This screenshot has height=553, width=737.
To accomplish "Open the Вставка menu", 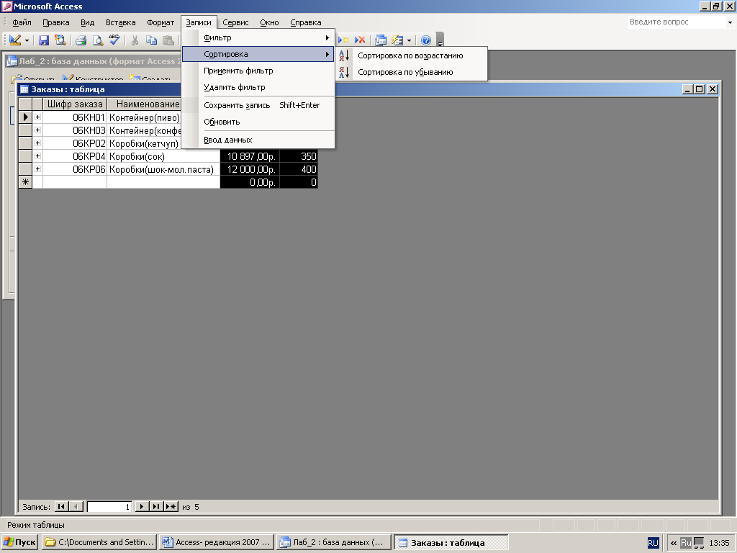I will coord(120,22).
